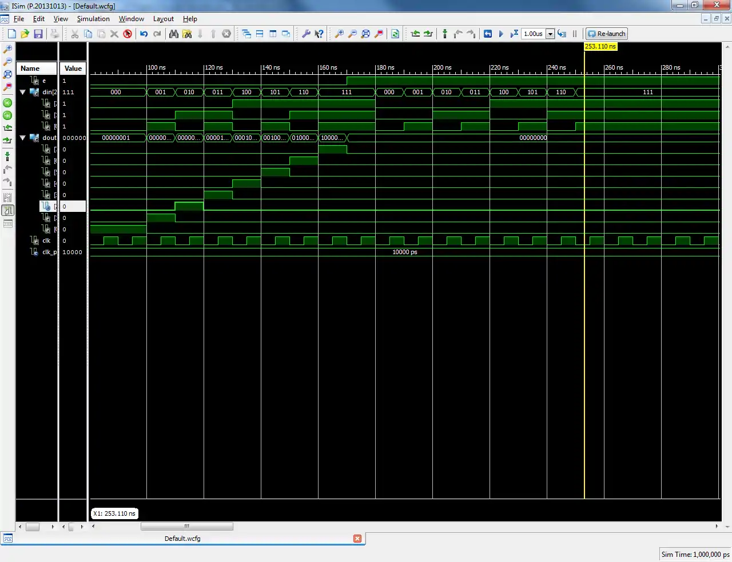Collapse the din bus signal group
Image resolution: width=732 pixels, height=562 pixels.
click(23, 92)
